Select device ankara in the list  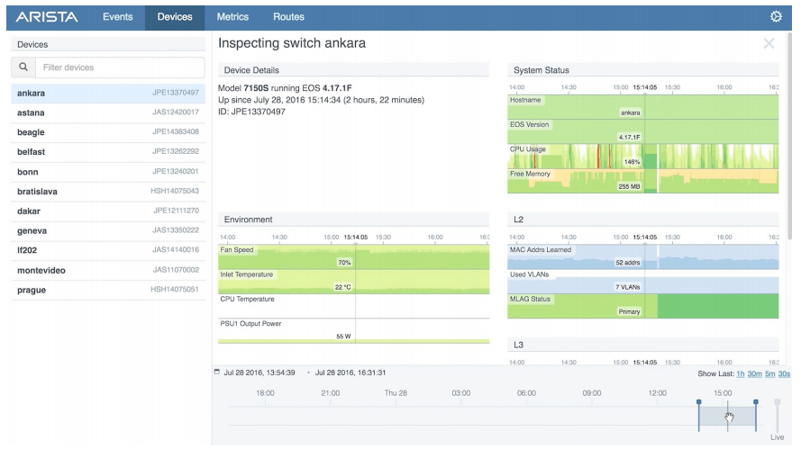coord(108,93)
